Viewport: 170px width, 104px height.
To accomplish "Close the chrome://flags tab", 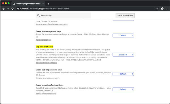I will pyautogui.click(x=43, y=4).
